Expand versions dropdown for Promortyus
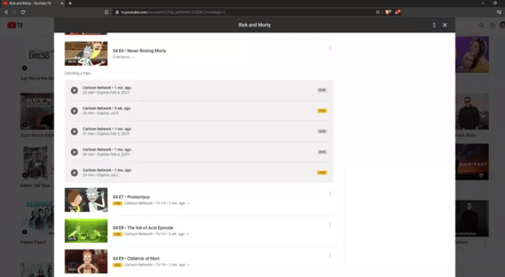 pyautogui.click(x=188, y=203)
